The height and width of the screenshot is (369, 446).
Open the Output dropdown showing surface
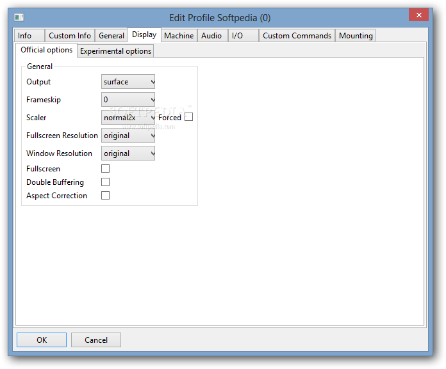click(128, 82)
